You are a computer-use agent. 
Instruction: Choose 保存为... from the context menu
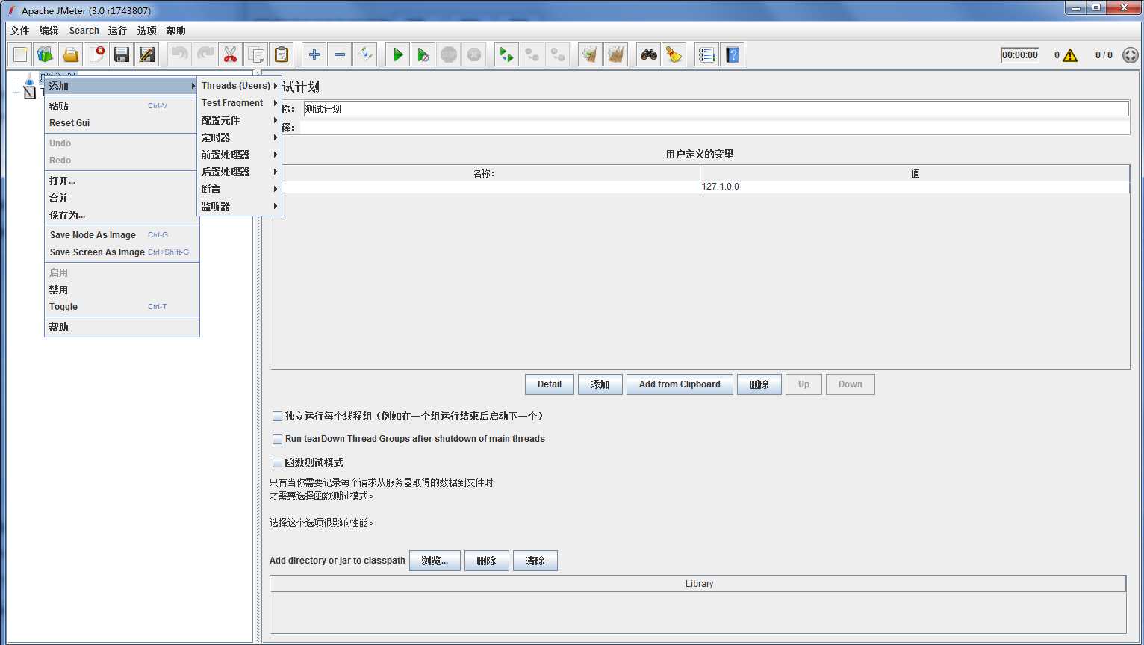[x=122, y=215]
